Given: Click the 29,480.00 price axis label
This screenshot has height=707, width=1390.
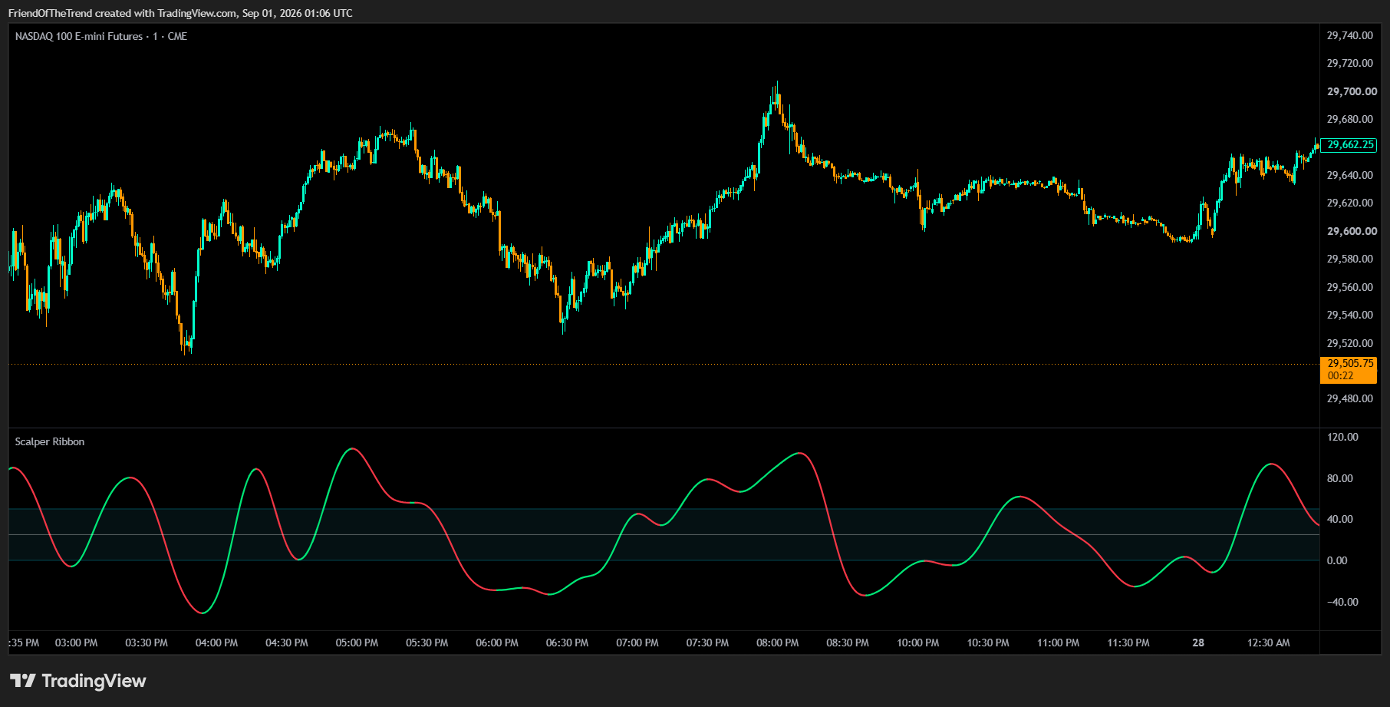Looking at the screenshot, I should pyautogui.click(x=1350, y=398).
